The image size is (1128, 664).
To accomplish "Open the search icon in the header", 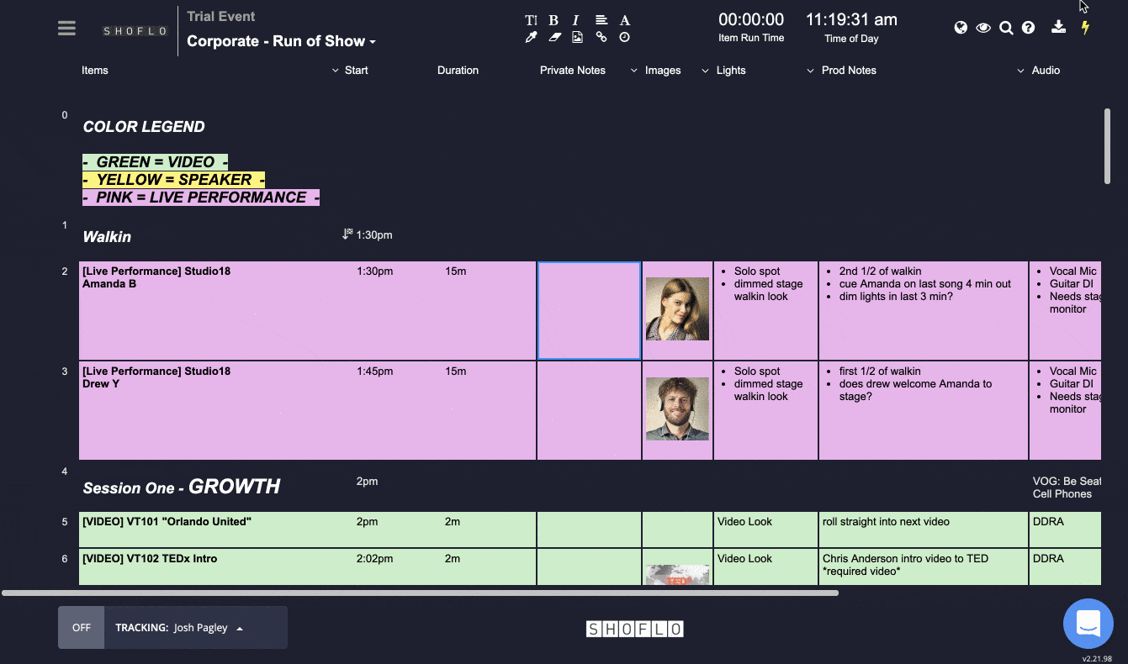I will click(1006, 27).
